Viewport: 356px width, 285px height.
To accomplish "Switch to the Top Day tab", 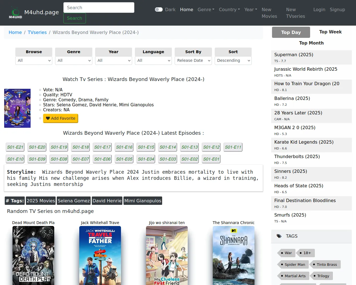I will tap(291, 32).
